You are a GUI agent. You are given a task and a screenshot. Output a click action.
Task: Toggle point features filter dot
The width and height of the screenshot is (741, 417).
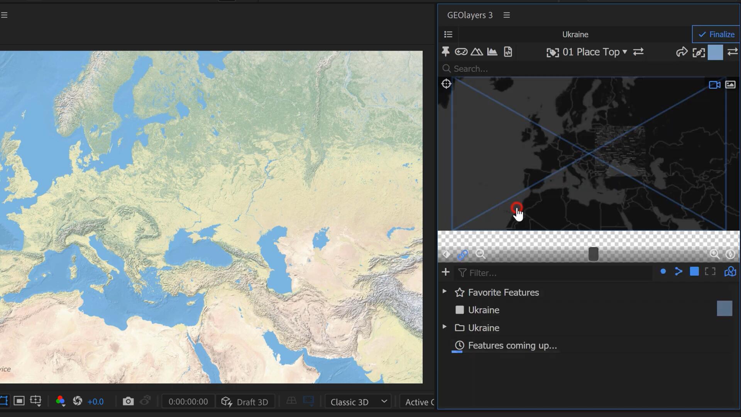click(x=663, y=272)
